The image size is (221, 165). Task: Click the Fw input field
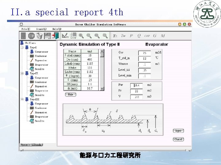[x=136, y=86]
